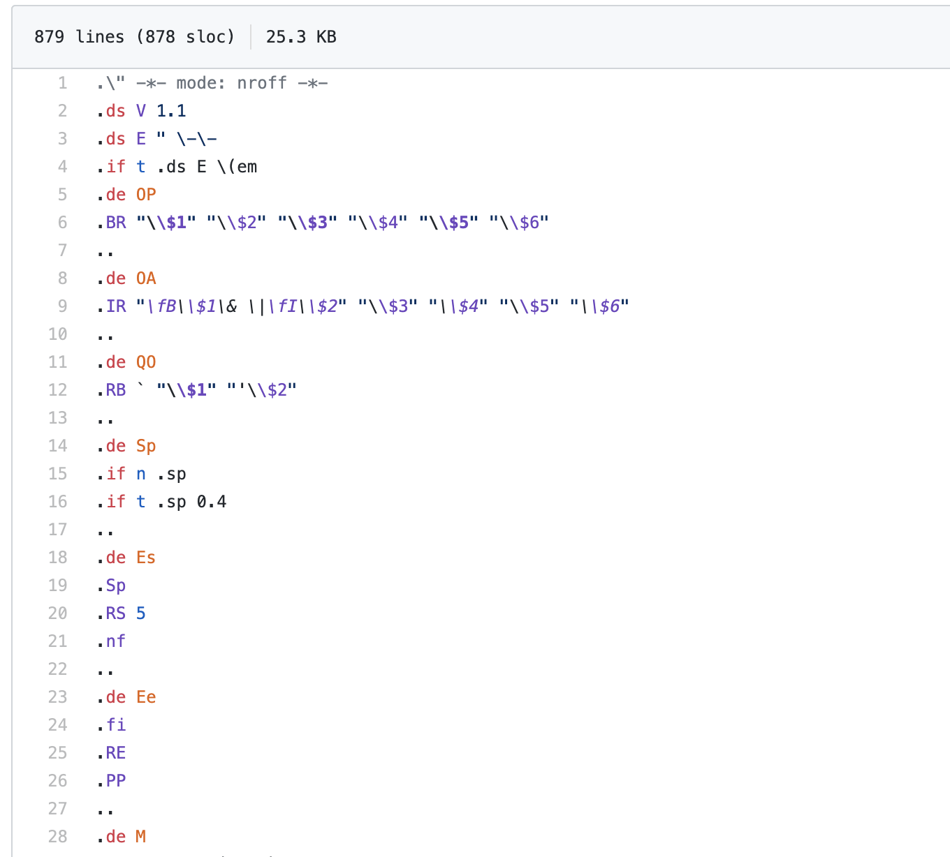The width and height of the screenshot is (950, 857).
Task: Click the "Ee" macro name on line 23
Action: (x=146, y=696)
